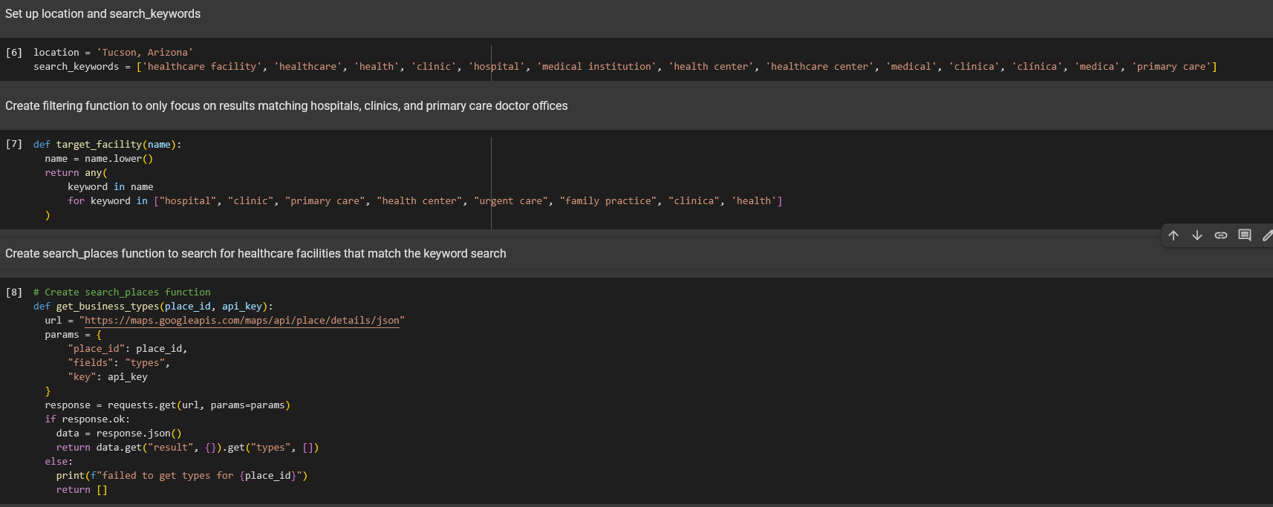Open the maps.googleapis.com place details URL
This screenshot has height=507, width=1273.
coord(242,321)
